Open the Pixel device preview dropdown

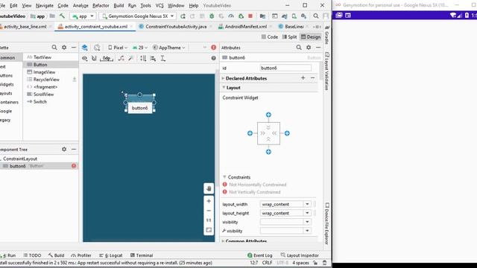click(118, 48)
